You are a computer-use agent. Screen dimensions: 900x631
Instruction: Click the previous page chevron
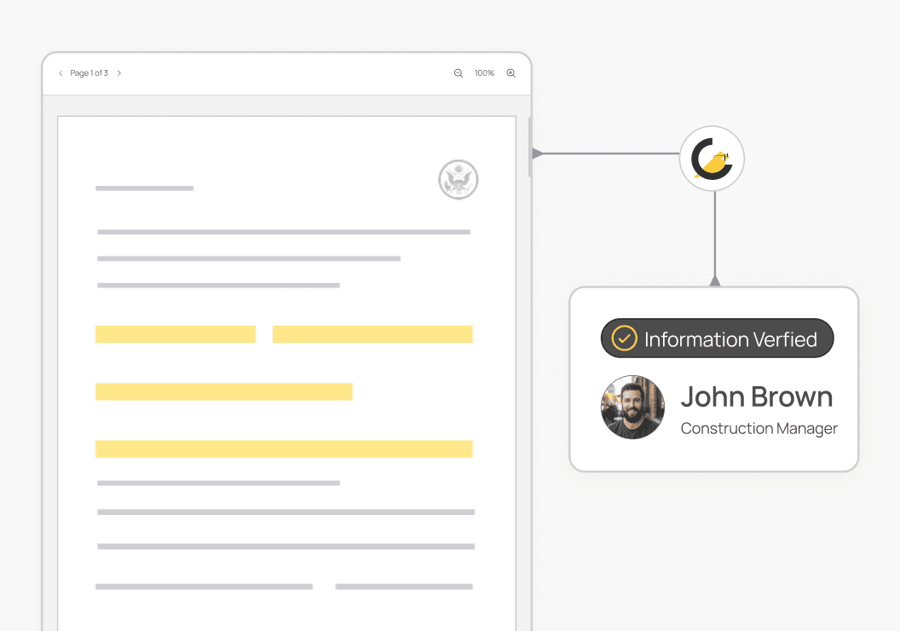(60, 73)
